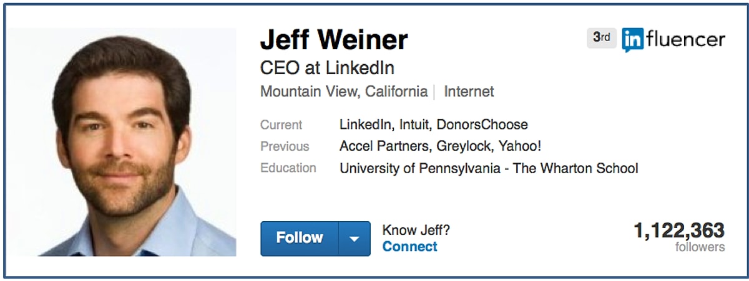Click the Internet industry label
The height and width of the screenshot is (281, 749).
[x=469, y=92]
